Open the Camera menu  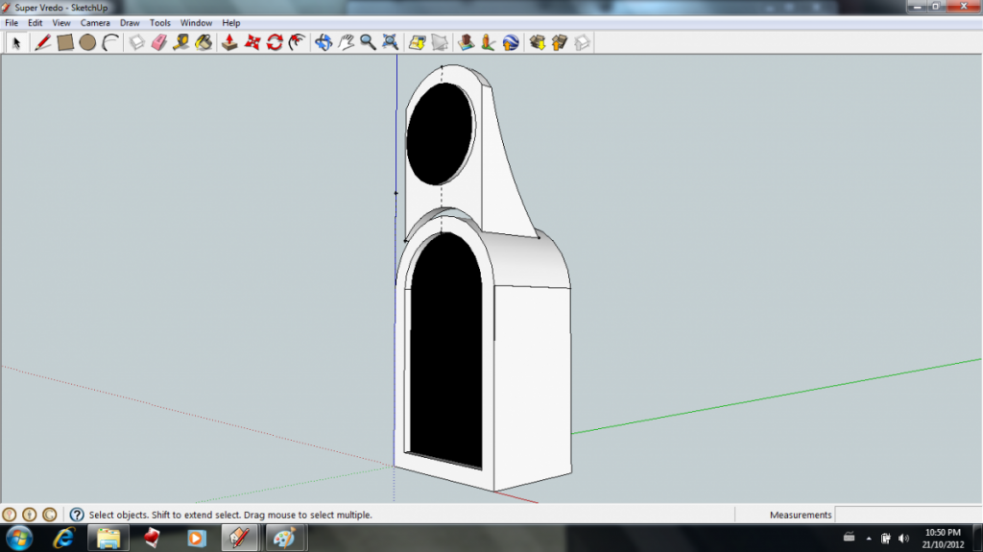[95, 23]
